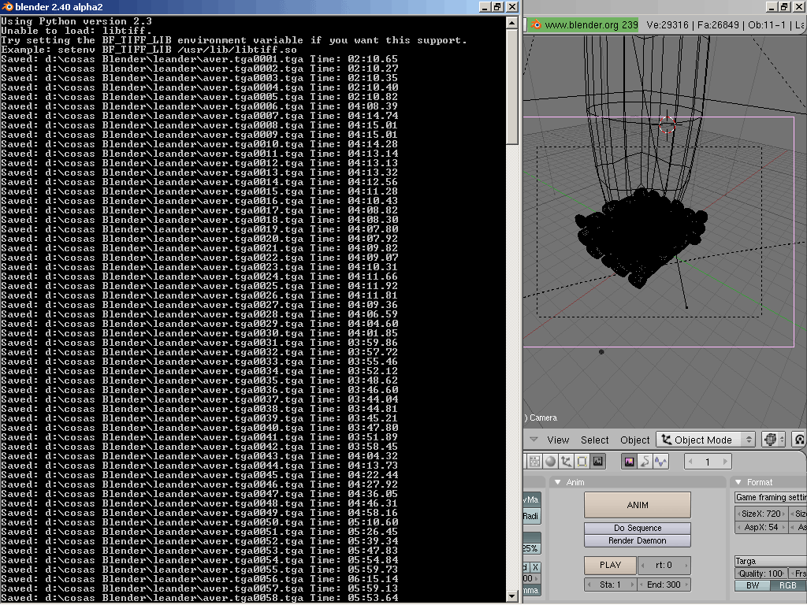Click the www.blender.org 239 link

coord(591,24)
